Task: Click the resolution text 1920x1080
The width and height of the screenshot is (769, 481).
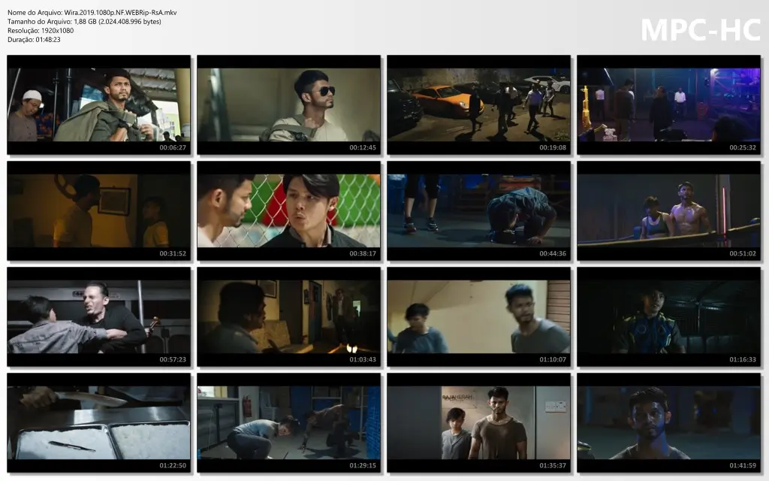Action: tap(48, 30)
